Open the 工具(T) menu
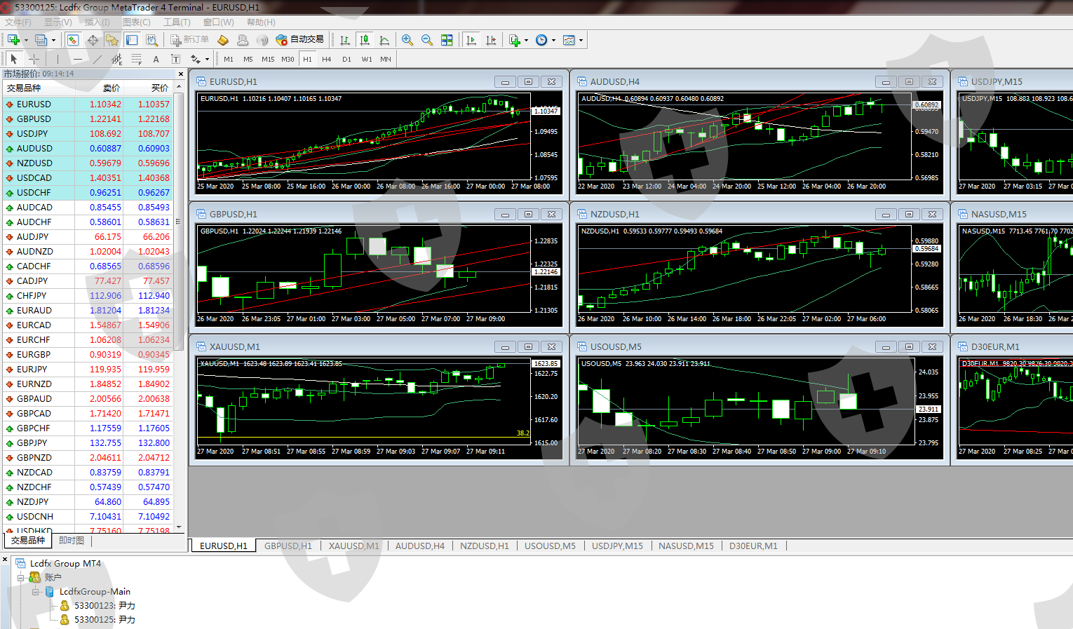The image size is (1073, 629). pyautogui.click(x=177, y=22)
